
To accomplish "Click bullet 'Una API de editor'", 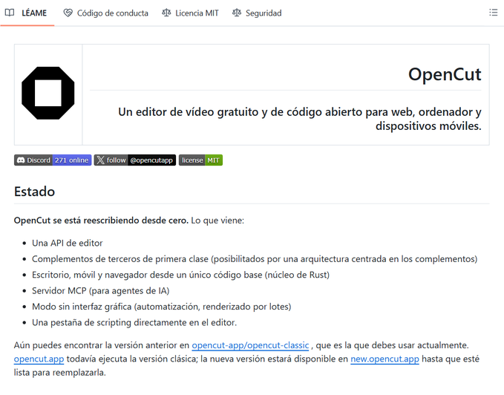I will click(x=68, y=243).
